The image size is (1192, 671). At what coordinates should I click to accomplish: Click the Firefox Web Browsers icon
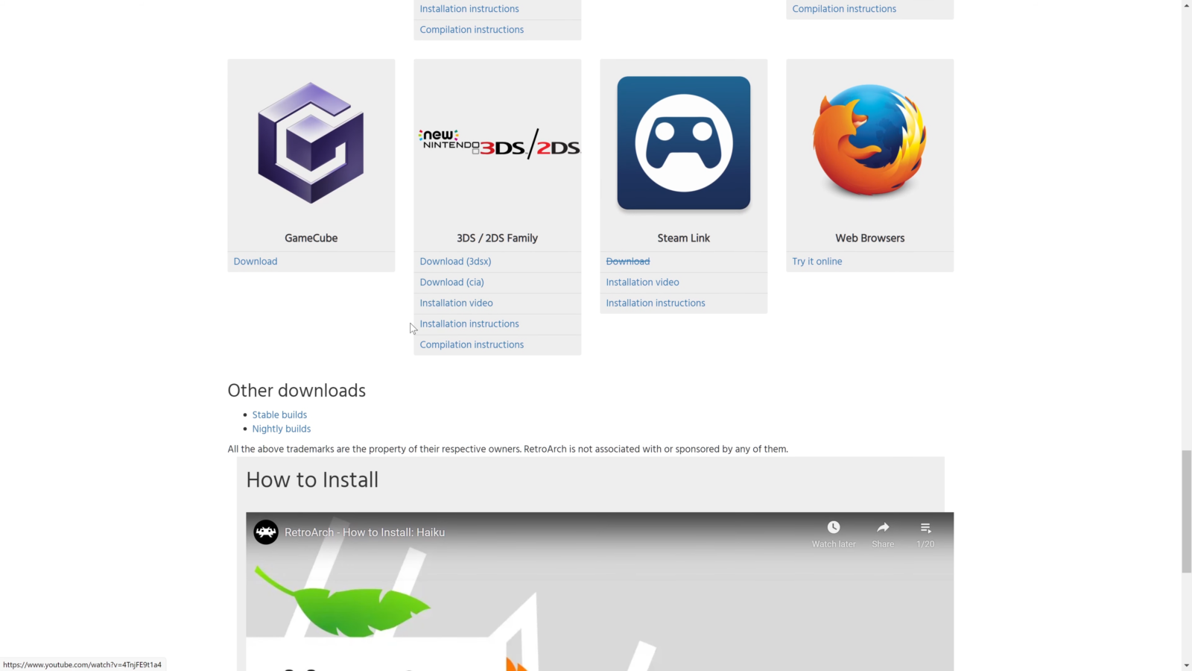[x=869, y=142]
